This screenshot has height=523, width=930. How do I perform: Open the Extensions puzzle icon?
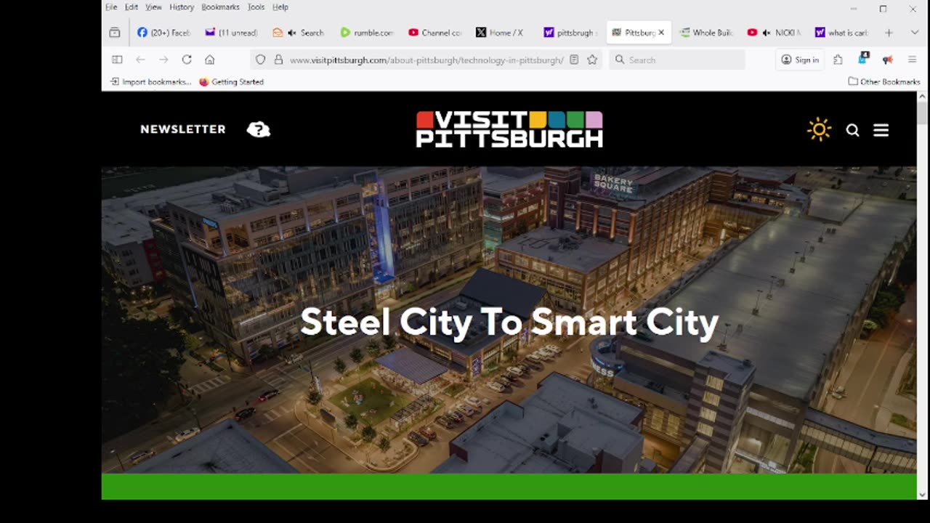[x=838, y=60]
